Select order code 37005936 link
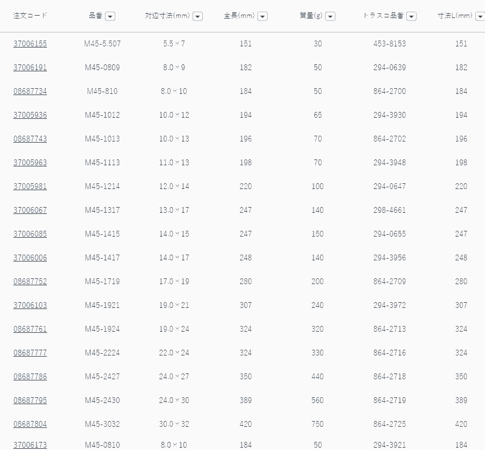Screen dimensions: 485x450 (30, 115)
